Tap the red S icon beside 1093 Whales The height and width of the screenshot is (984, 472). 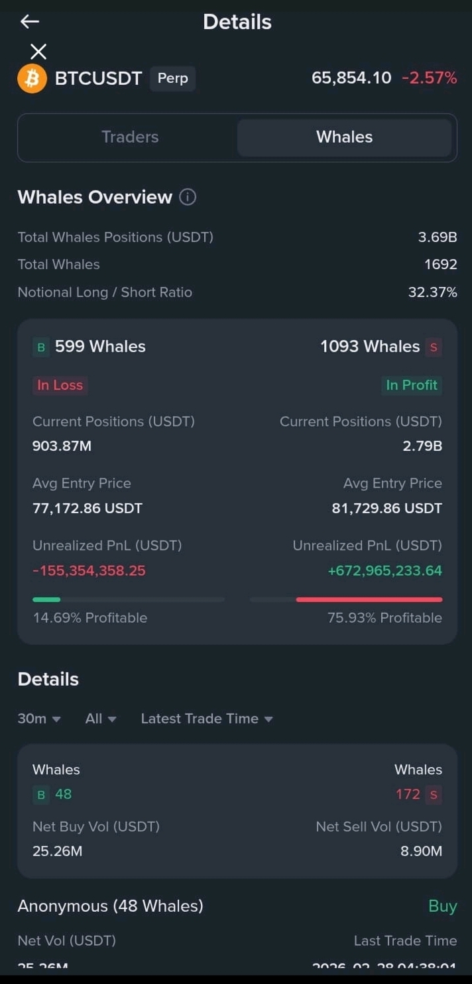pos(434,347)
